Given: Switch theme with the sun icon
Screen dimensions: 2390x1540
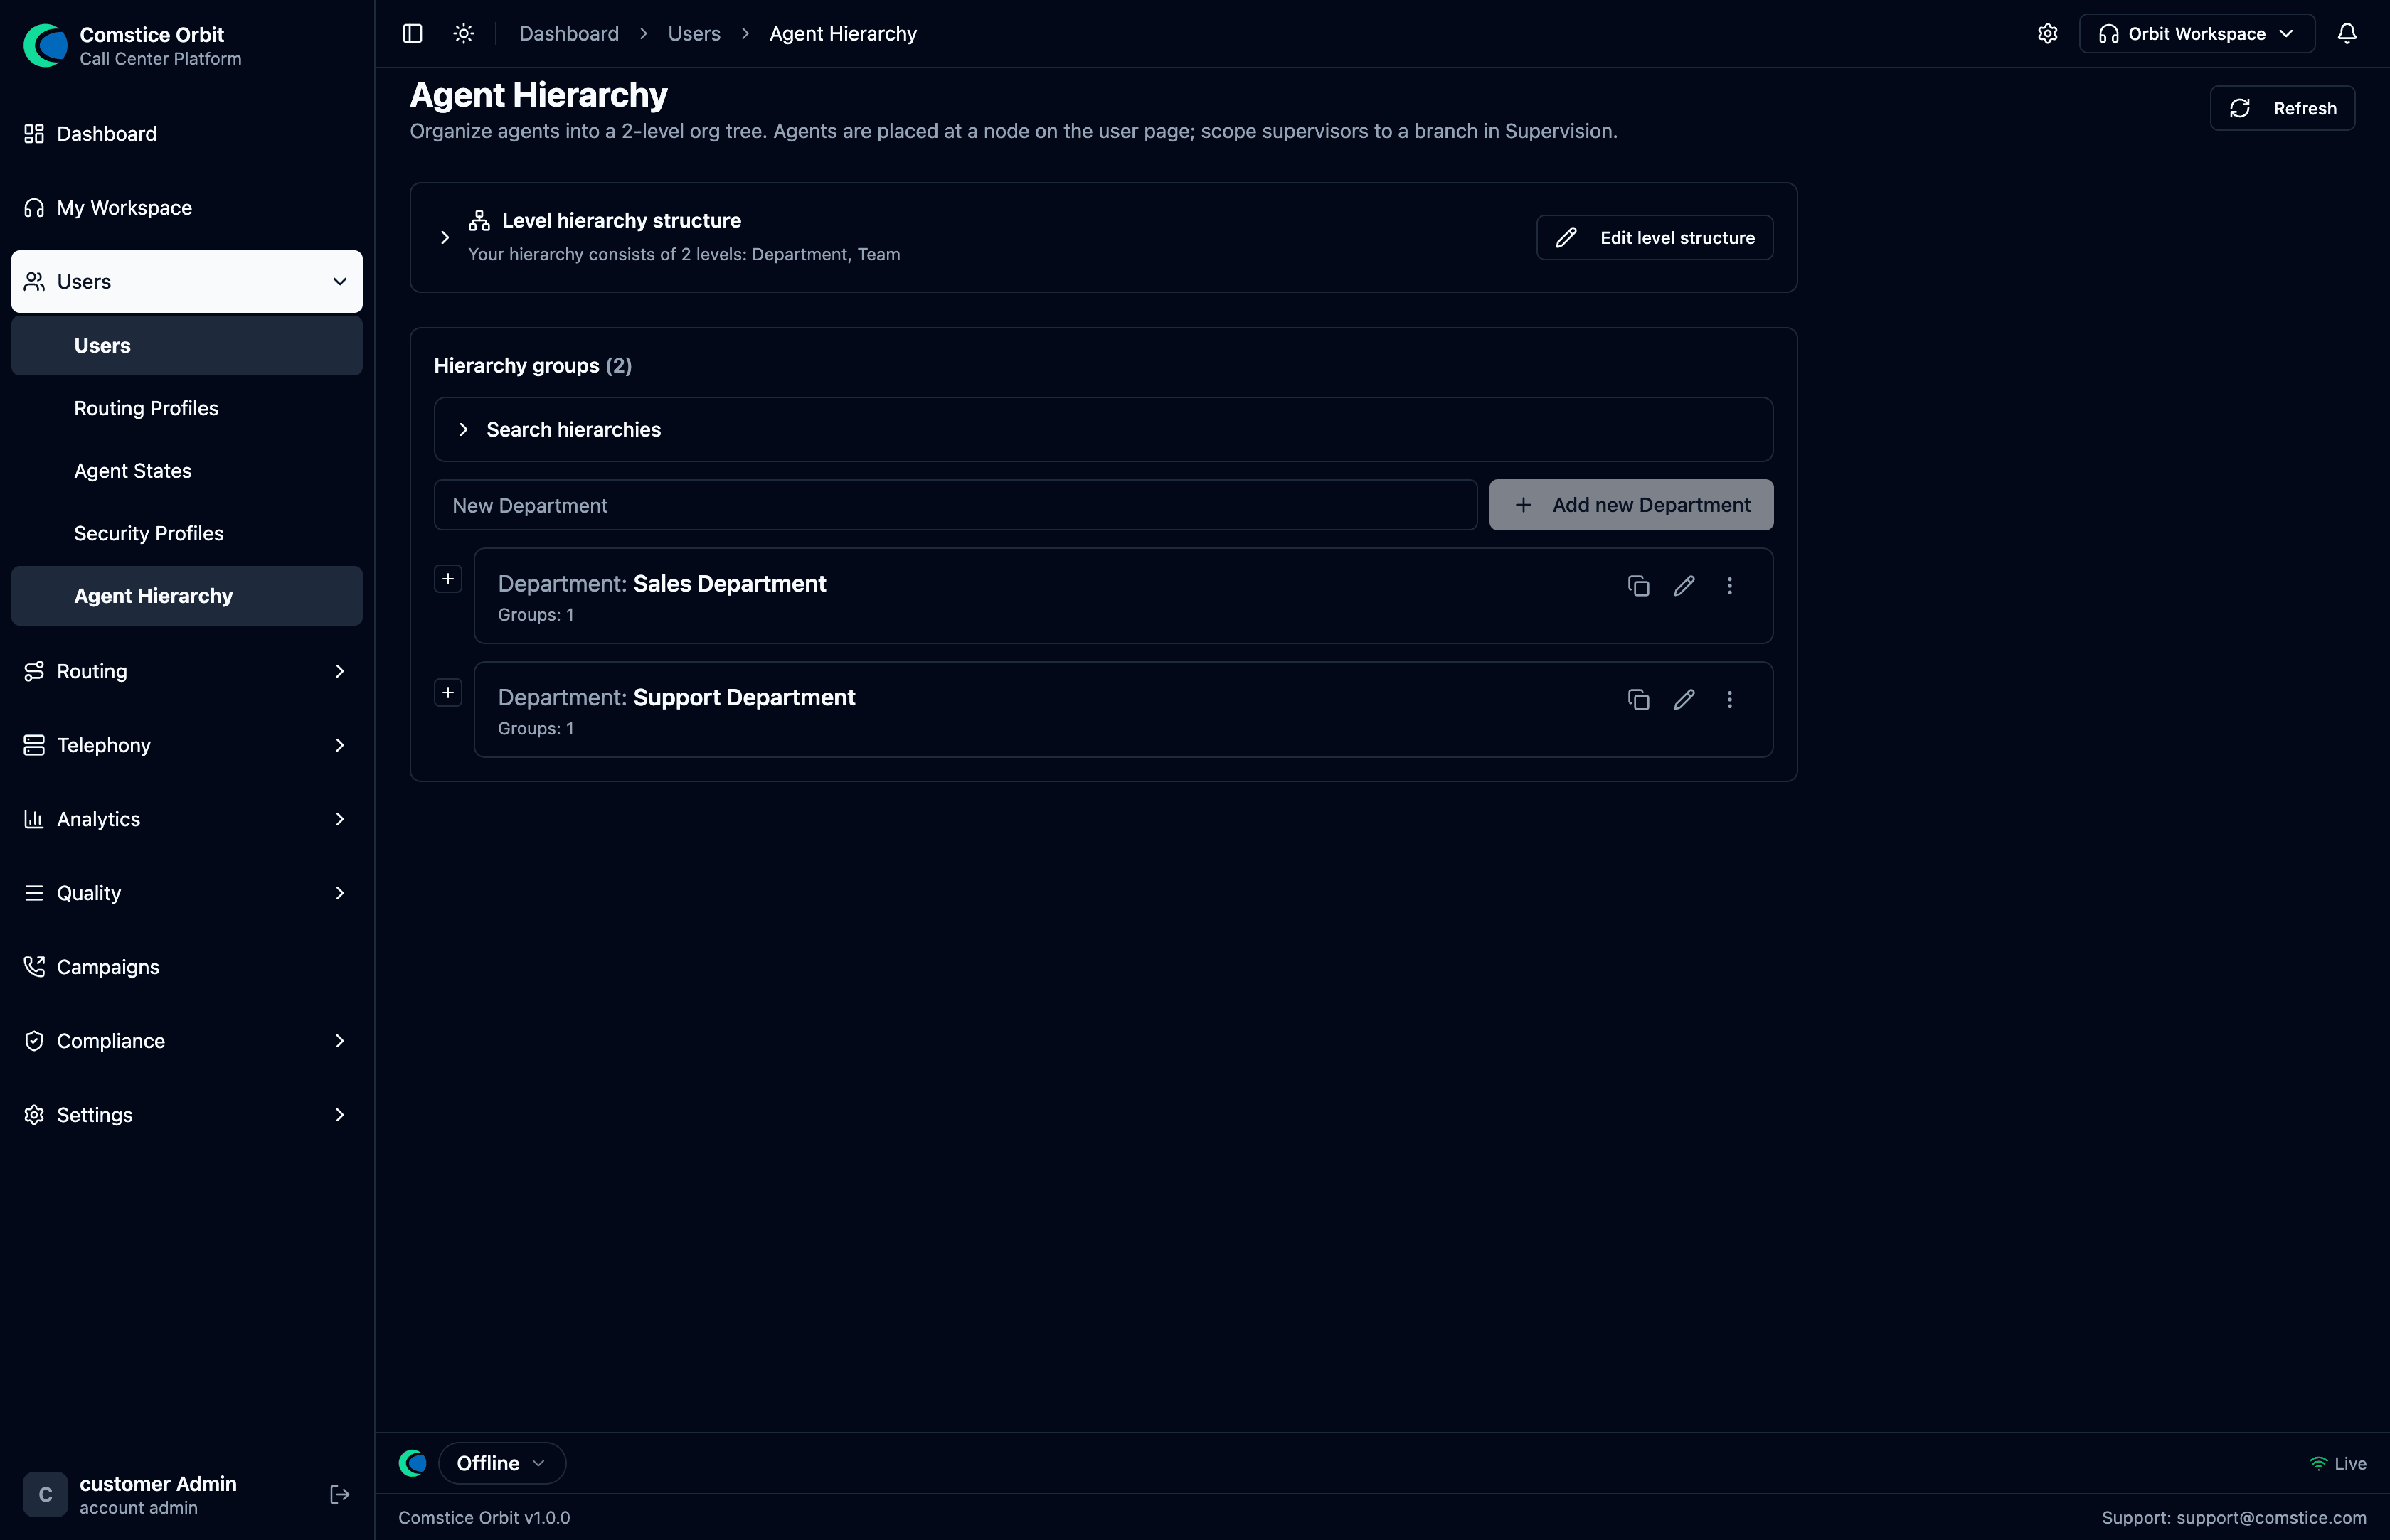Looking at the screenshot, I should (463, 33).
